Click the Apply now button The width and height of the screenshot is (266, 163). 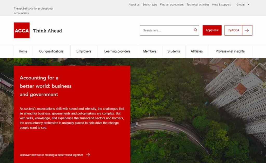(x=212, y=30)
